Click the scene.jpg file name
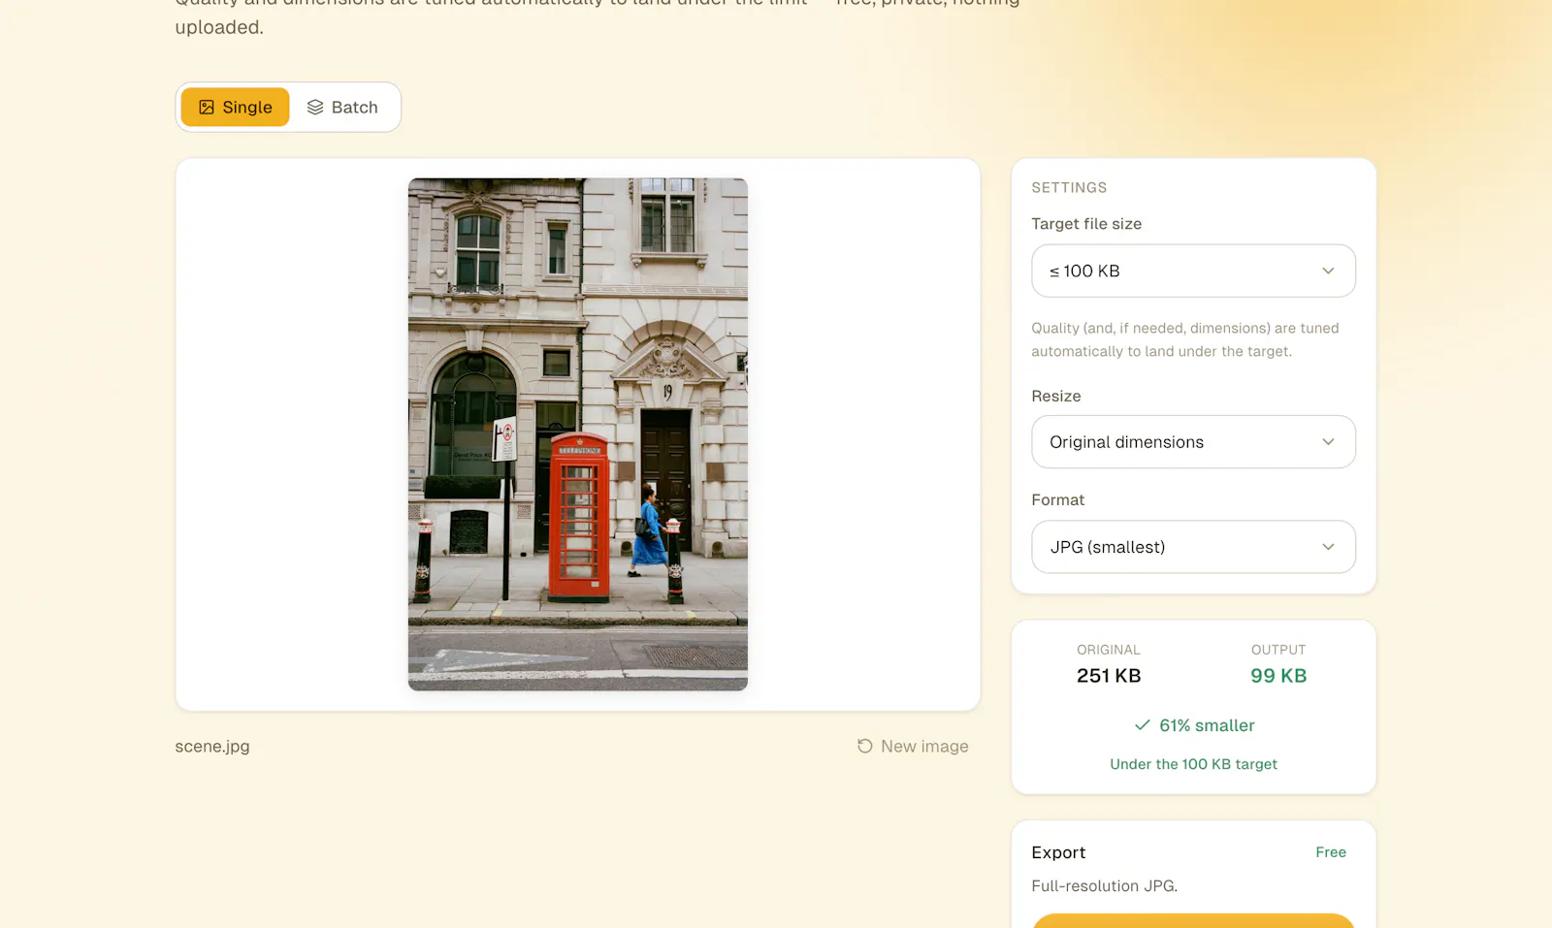This screenshot has width=1552, height=928. (212, 747)
